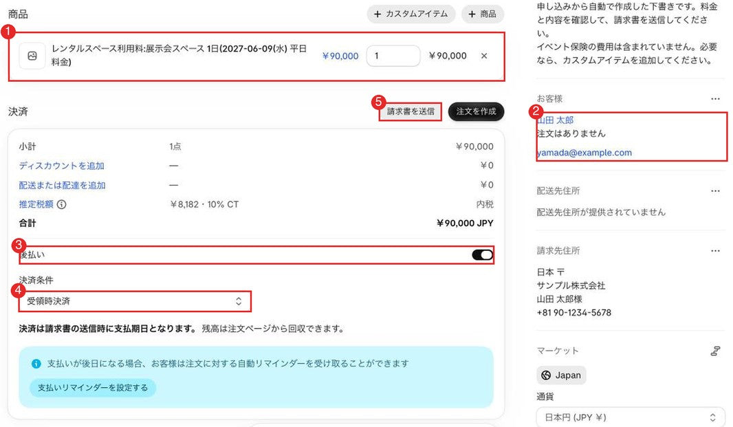733x427 pixels.
Task: Click the マーケット edit icon
Action: point(715,351)
